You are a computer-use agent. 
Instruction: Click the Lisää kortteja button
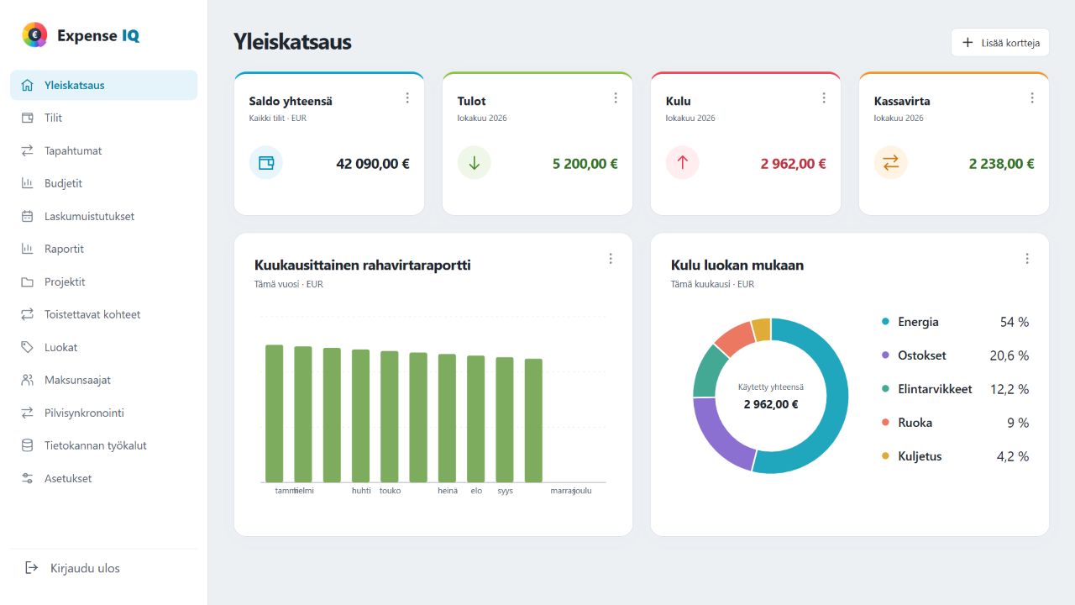click(x=1000, y=42)
